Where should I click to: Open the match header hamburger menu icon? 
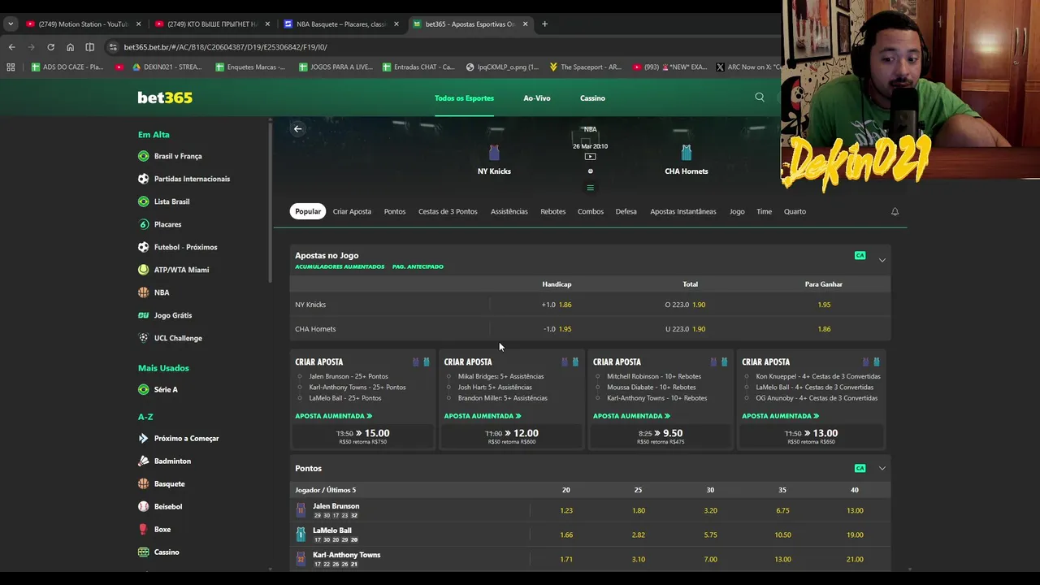tap(590, 188)
